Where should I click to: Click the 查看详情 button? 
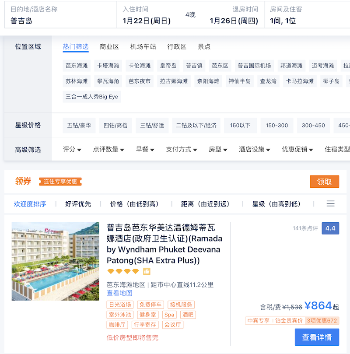tap(317, 337)
